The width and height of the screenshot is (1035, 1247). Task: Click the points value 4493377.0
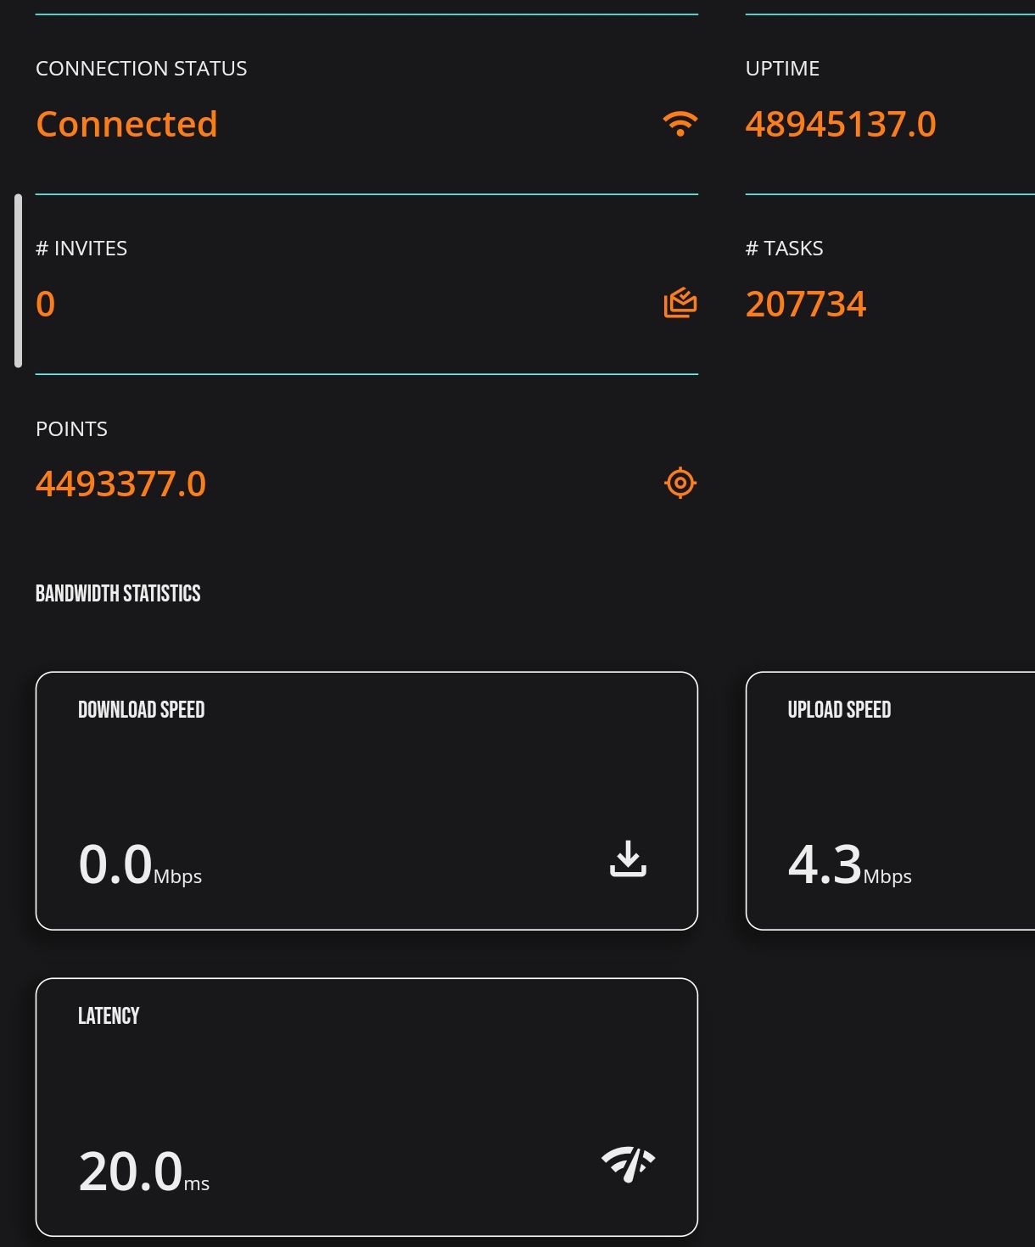pyautogui.click(x=121, y=484)
